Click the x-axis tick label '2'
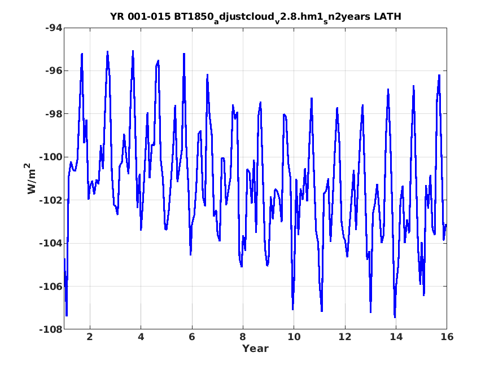494x370 pixels. click(90, 337)
